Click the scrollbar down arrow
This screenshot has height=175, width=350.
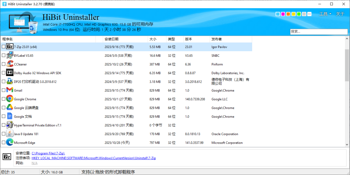(347, 144)
